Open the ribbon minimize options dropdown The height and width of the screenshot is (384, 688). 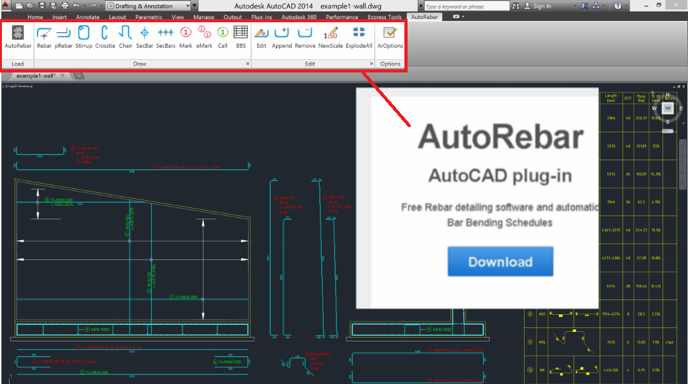[463, 17]
